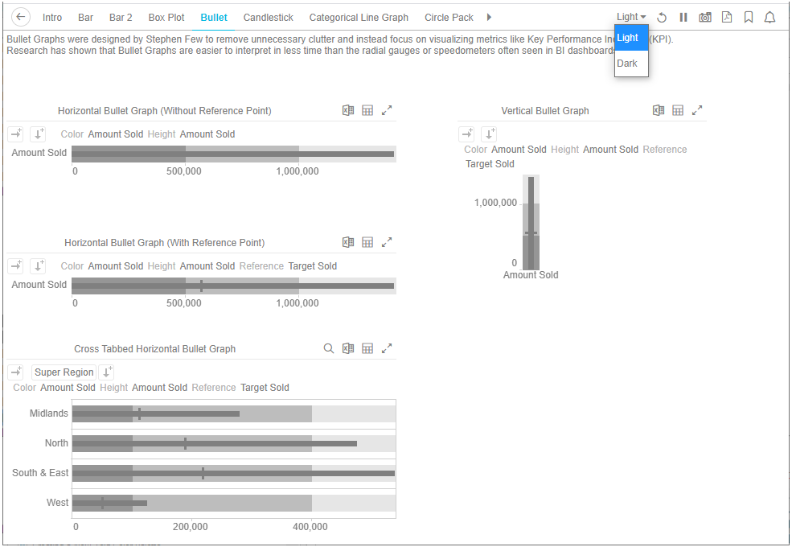
Task: Click the reset/undo icon in top toolbar
Action: tap(662, 18)
